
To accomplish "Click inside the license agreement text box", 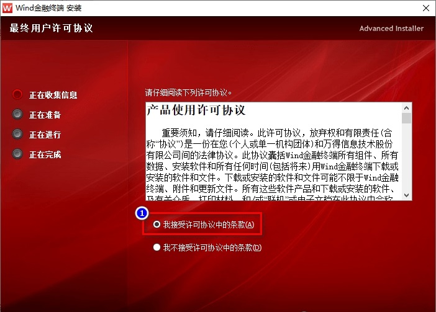I will click(273, 161).
